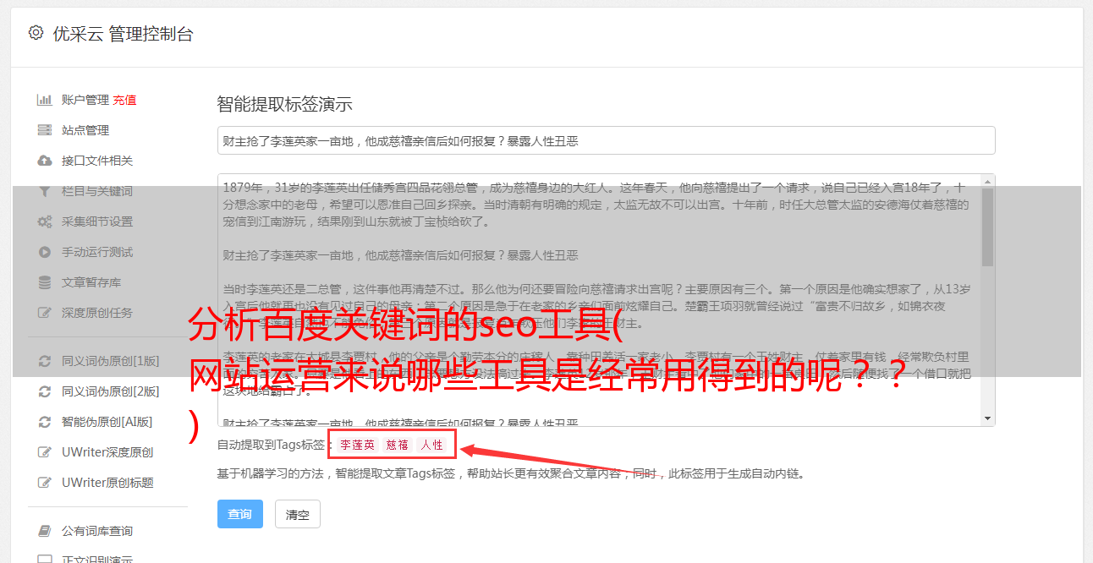Go to the 深度原创任务 sidebar item
Screen dimensions: 1093x563
click(x=97, y=313)
